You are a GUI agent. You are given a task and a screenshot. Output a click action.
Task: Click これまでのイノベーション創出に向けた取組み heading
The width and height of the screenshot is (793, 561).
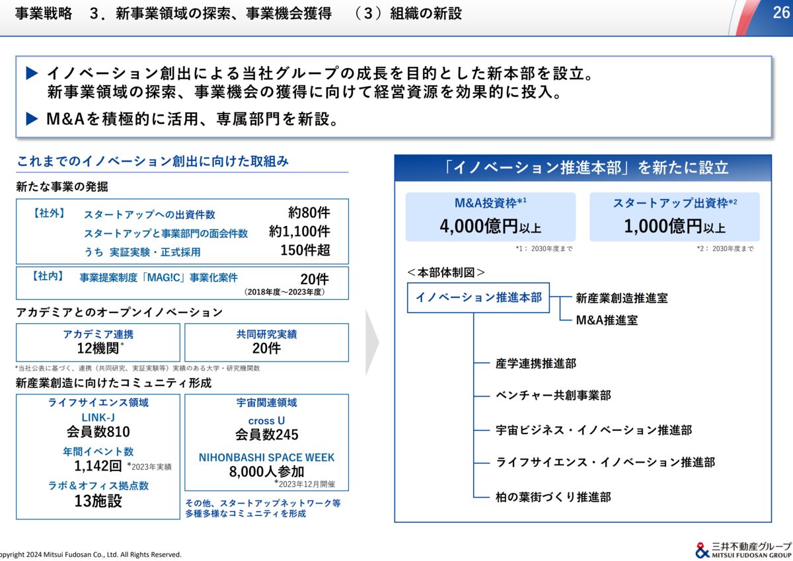click(x=153, y=161)
